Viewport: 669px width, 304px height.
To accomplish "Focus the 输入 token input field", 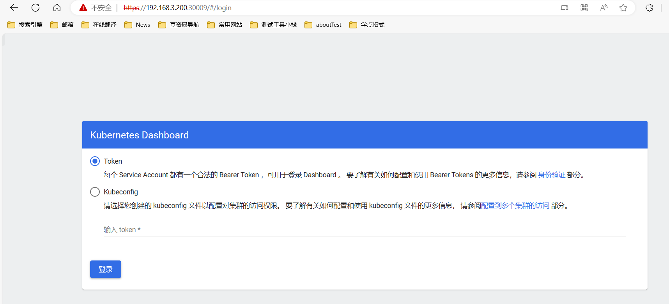I will 365,230.
